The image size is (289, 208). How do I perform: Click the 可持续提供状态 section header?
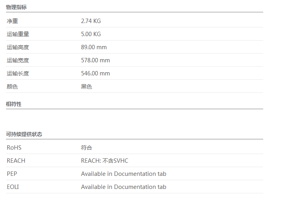pos(24,134)
